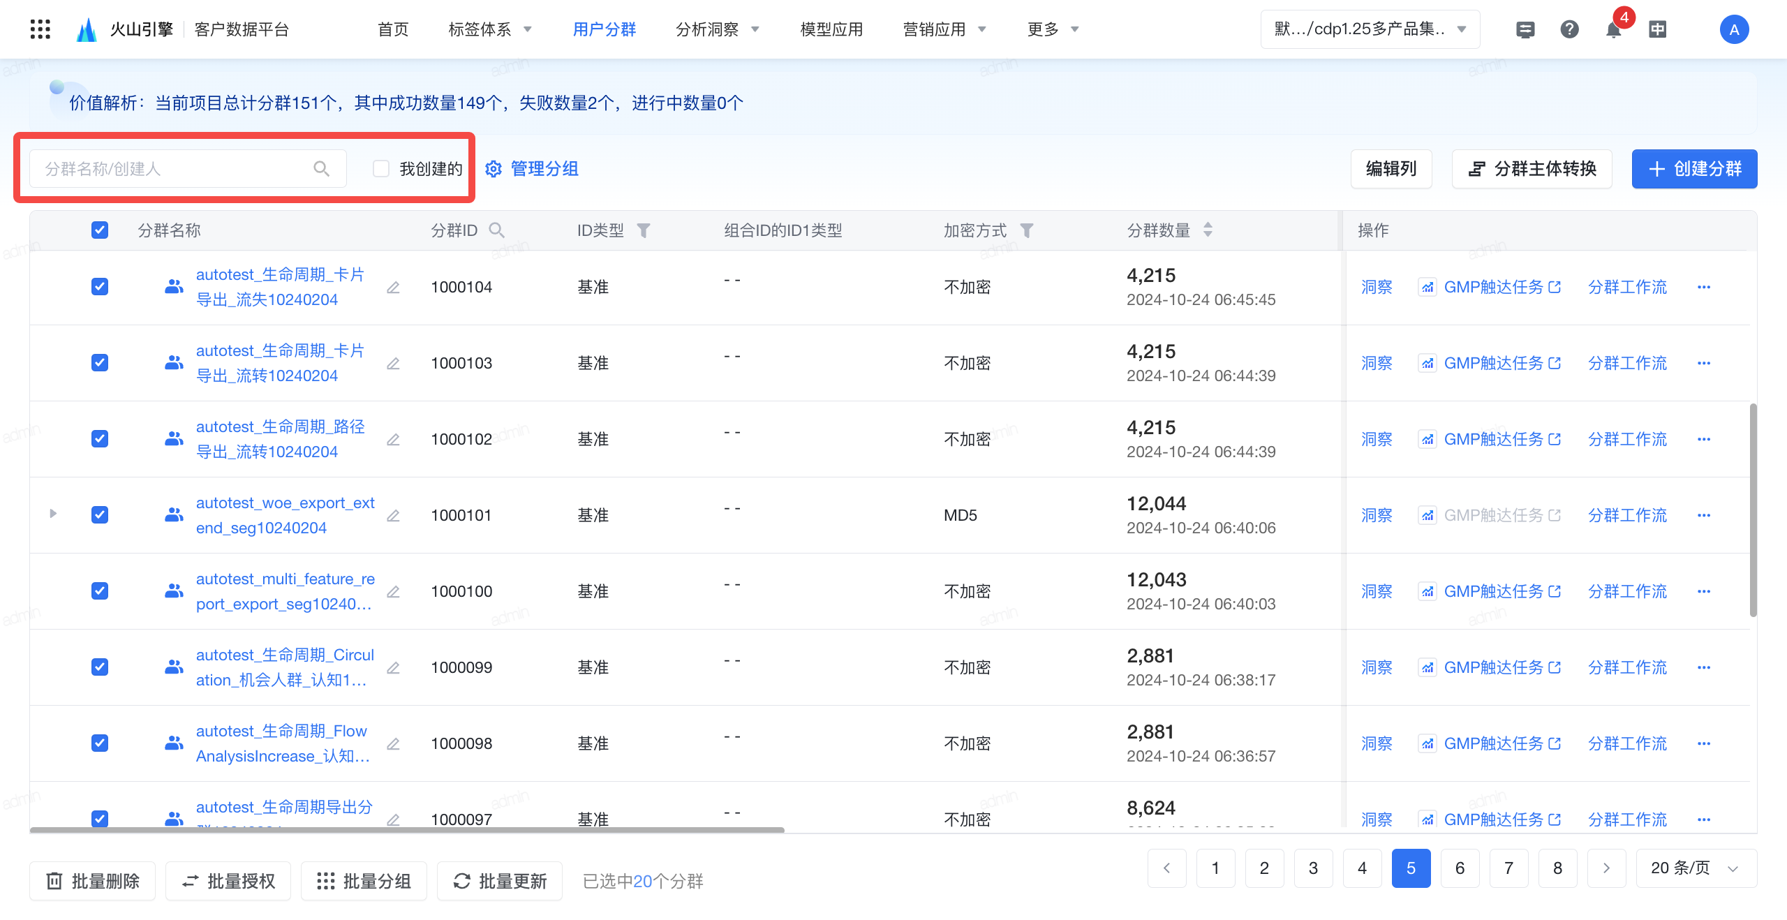Toggle the 我创建的 checkbox
Screen dimensions: 1787x920
pyautogui.click(x=381, y=168)
